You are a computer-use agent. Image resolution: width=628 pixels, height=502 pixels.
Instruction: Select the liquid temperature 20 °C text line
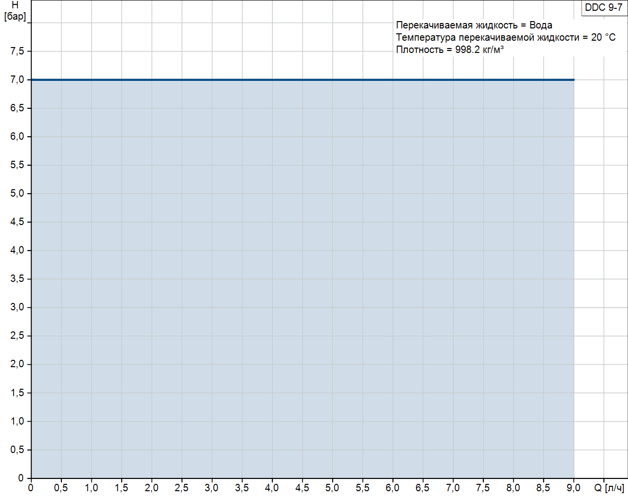[x=505, y=37]
